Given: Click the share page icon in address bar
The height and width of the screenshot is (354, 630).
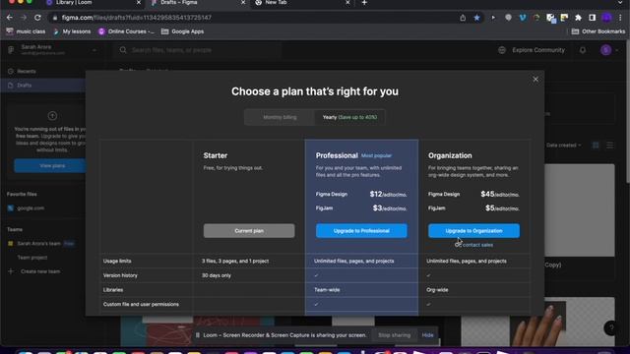Looking at the screenshot, I should tap(463, 18).
